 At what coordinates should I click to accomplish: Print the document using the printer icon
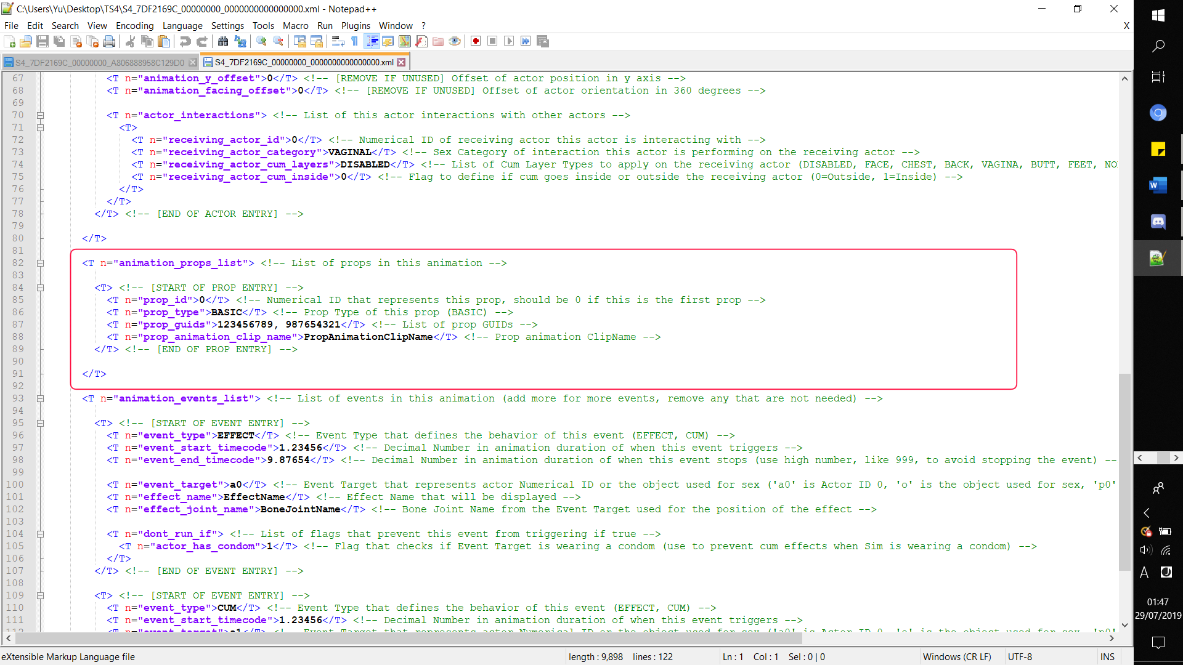(x=110, y=41)
